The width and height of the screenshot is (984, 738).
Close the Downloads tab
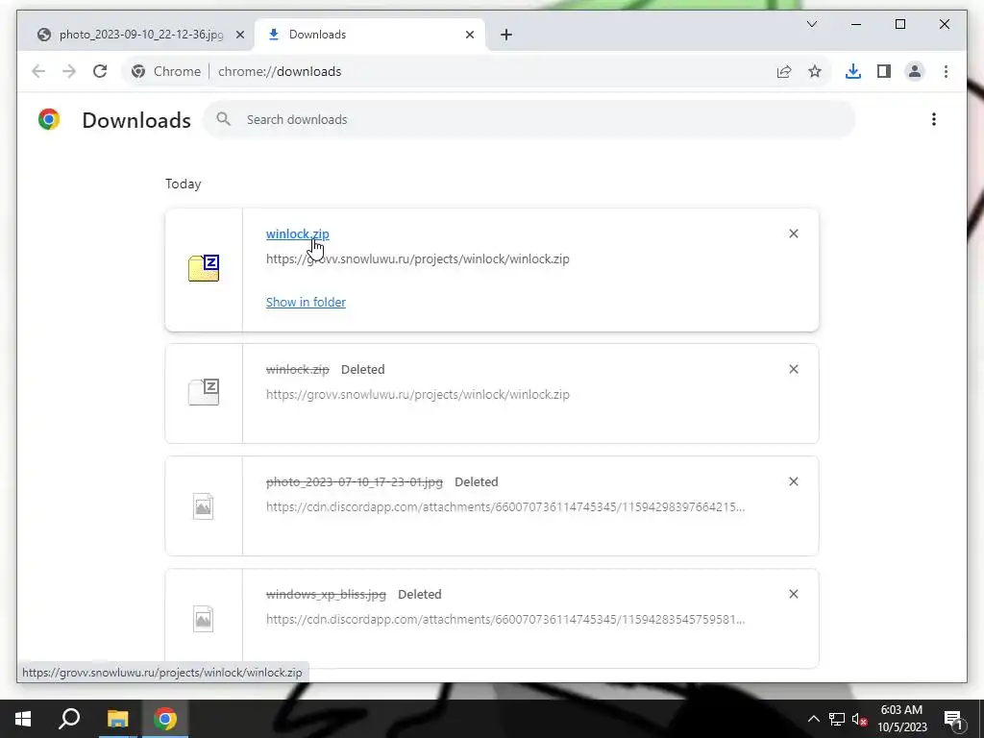469,35
